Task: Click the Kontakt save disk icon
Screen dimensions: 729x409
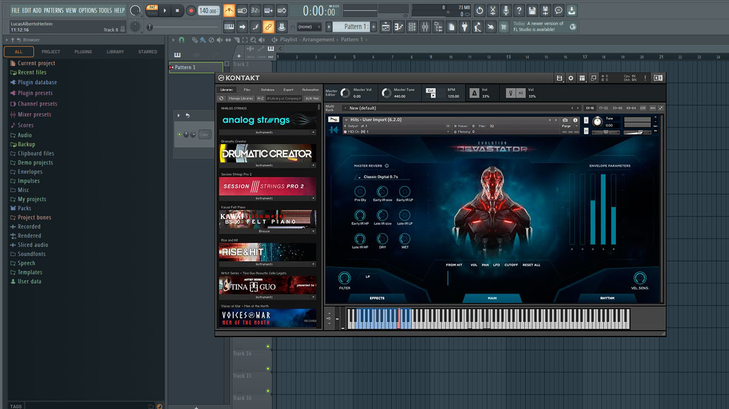Action: [x=559, y=78]
